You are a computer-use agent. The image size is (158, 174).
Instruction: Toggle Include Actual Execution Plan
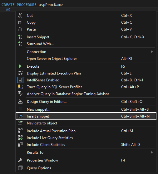pyautogui.click(x=86, y=131)
